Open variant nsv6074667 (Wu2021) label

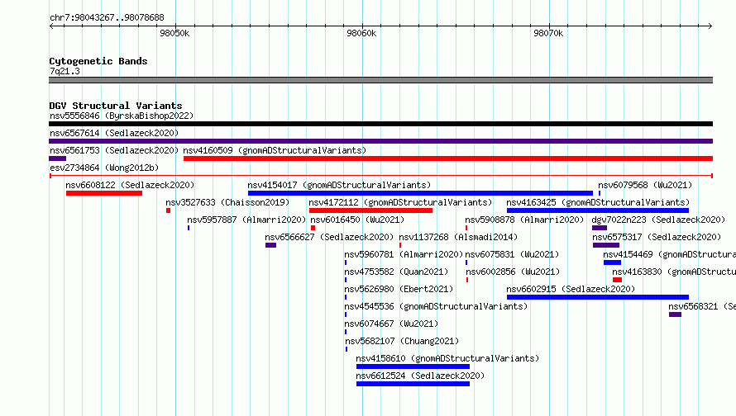click(391, 324)
